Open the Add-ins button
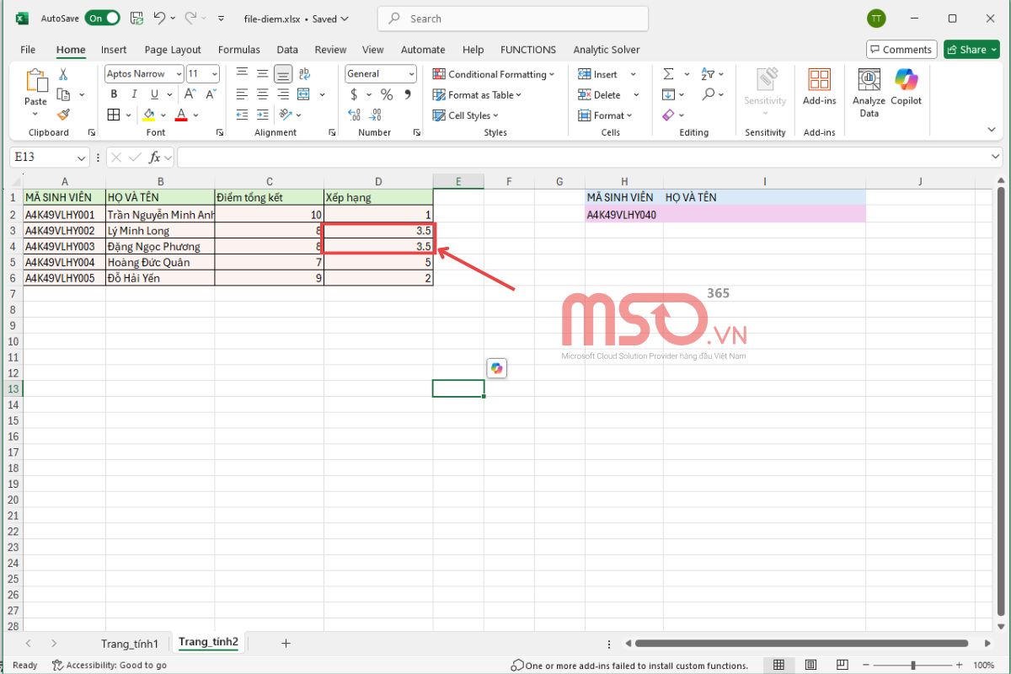Viewport: 1011px width, 674px height. pos(819,87)
